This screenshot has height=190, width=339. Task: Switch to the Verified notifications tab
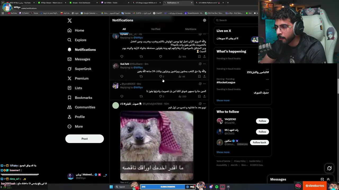click(155, 29)
